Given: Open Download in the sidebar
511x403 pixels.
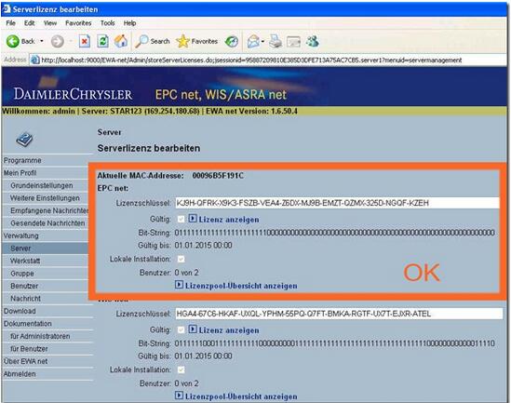Looking at the screenshot, I should 20,311.
